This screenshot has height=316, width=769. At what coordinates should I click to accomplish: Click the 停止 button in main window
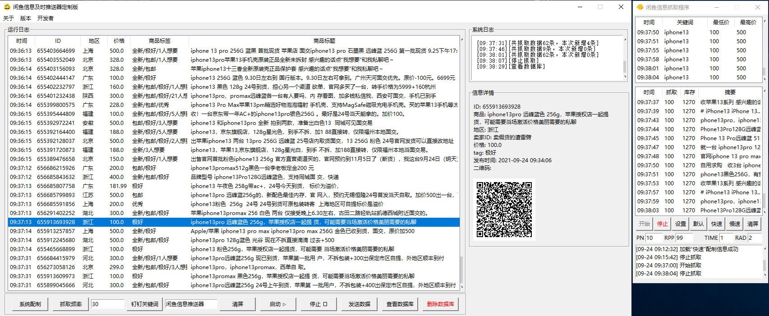(x=319, y=304)
